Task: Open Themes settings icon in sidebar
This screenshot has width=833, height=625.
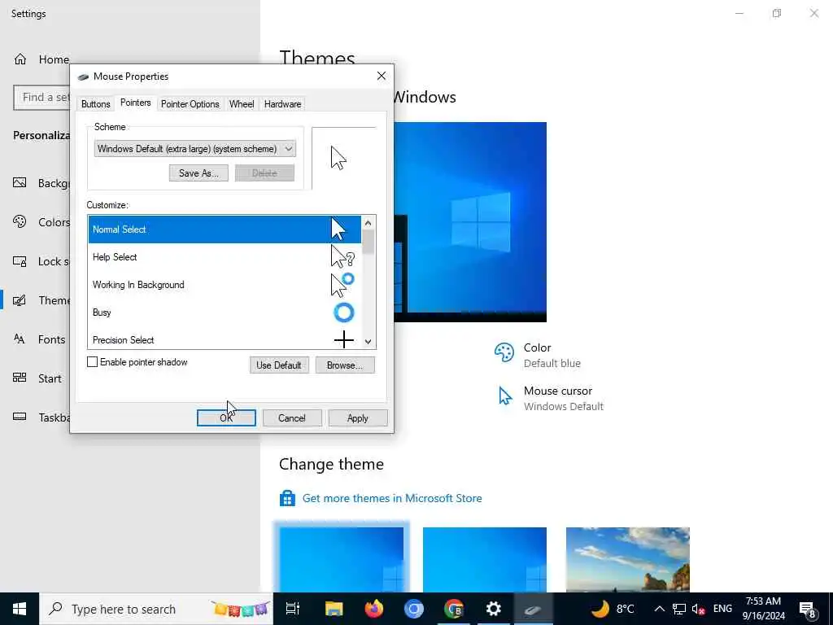Action: tap(20, 300)
